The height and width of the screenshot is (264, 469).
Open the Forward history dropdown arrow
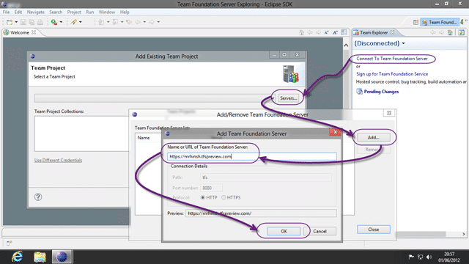click(x=158, y=22)
